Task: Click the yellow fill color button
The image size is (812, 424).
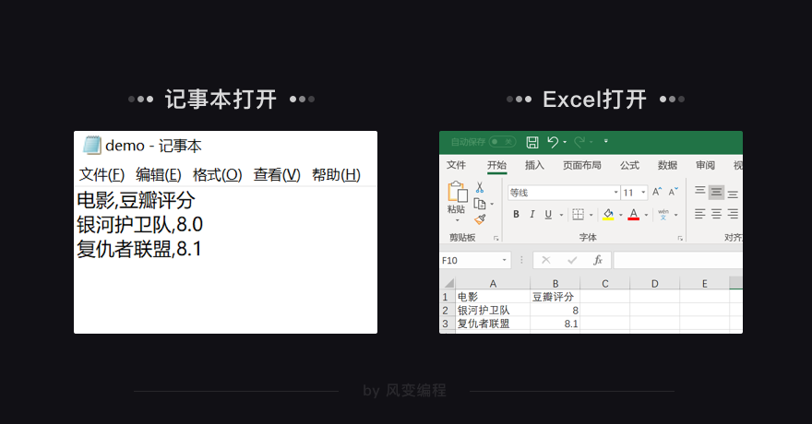Action: 608,214
